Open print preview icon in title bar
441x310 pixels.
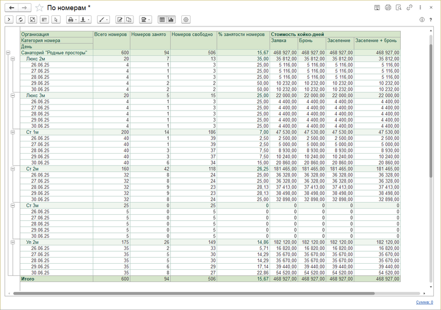click(399, 8)
